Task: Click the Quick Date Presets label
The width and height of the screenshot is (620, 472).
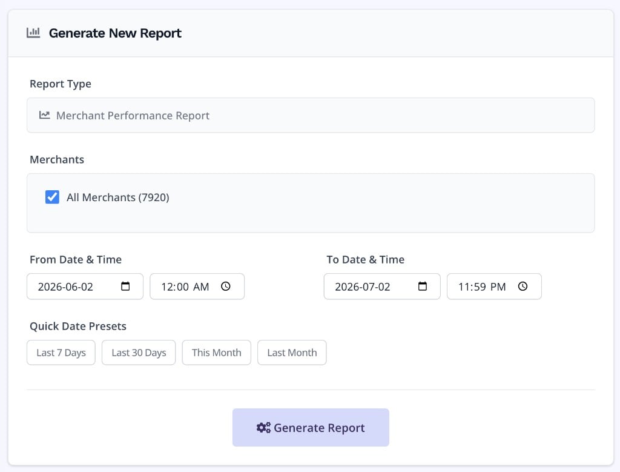Action: 78,326
